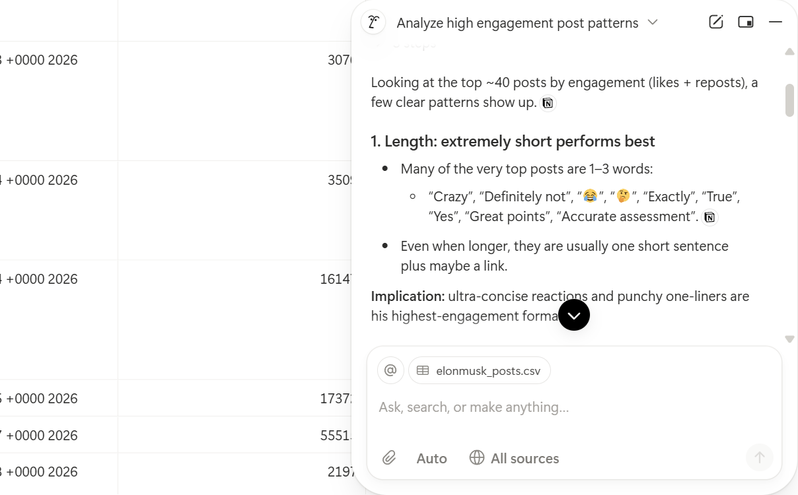Open chat title dropdown chevron
This screenshot has width=798, height=495.
pos(653,22)
